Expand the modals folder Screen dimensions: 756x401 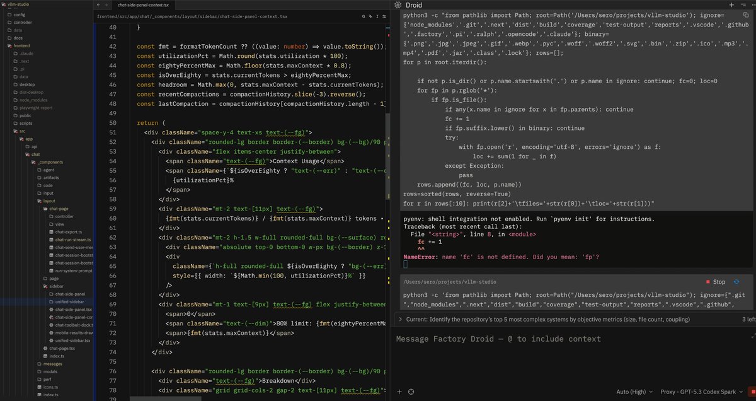tap(47, 371)
